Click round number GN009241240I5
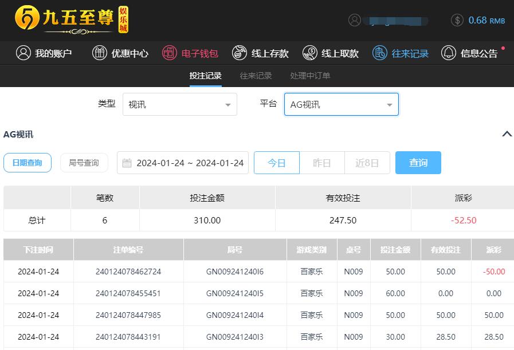 235,293
